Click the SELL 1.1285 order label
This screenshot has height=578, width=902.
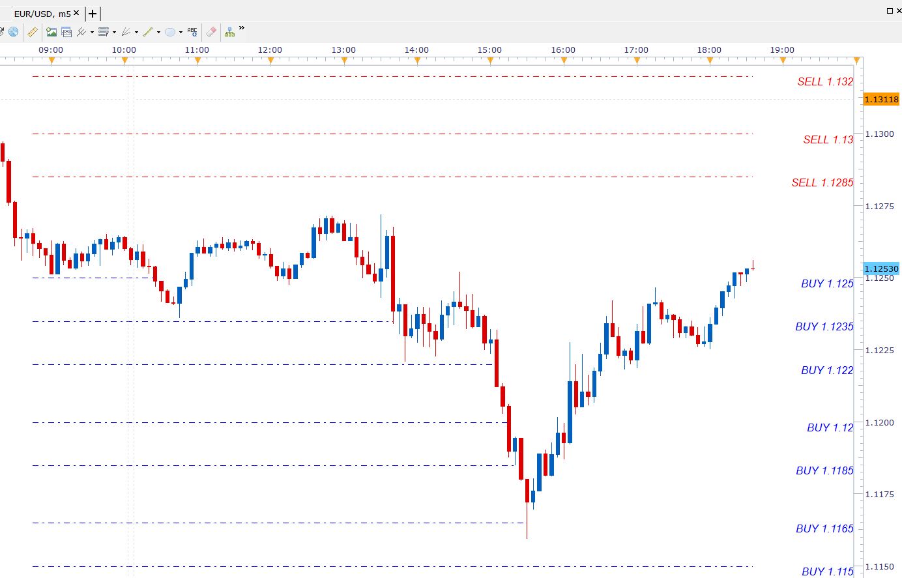click(822, 182)
